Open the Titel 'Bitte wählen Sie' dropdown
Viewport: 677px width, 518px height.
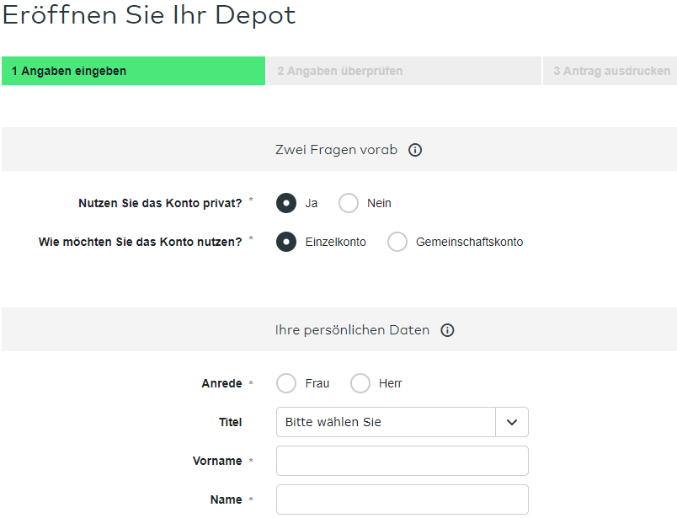(402, 422)
